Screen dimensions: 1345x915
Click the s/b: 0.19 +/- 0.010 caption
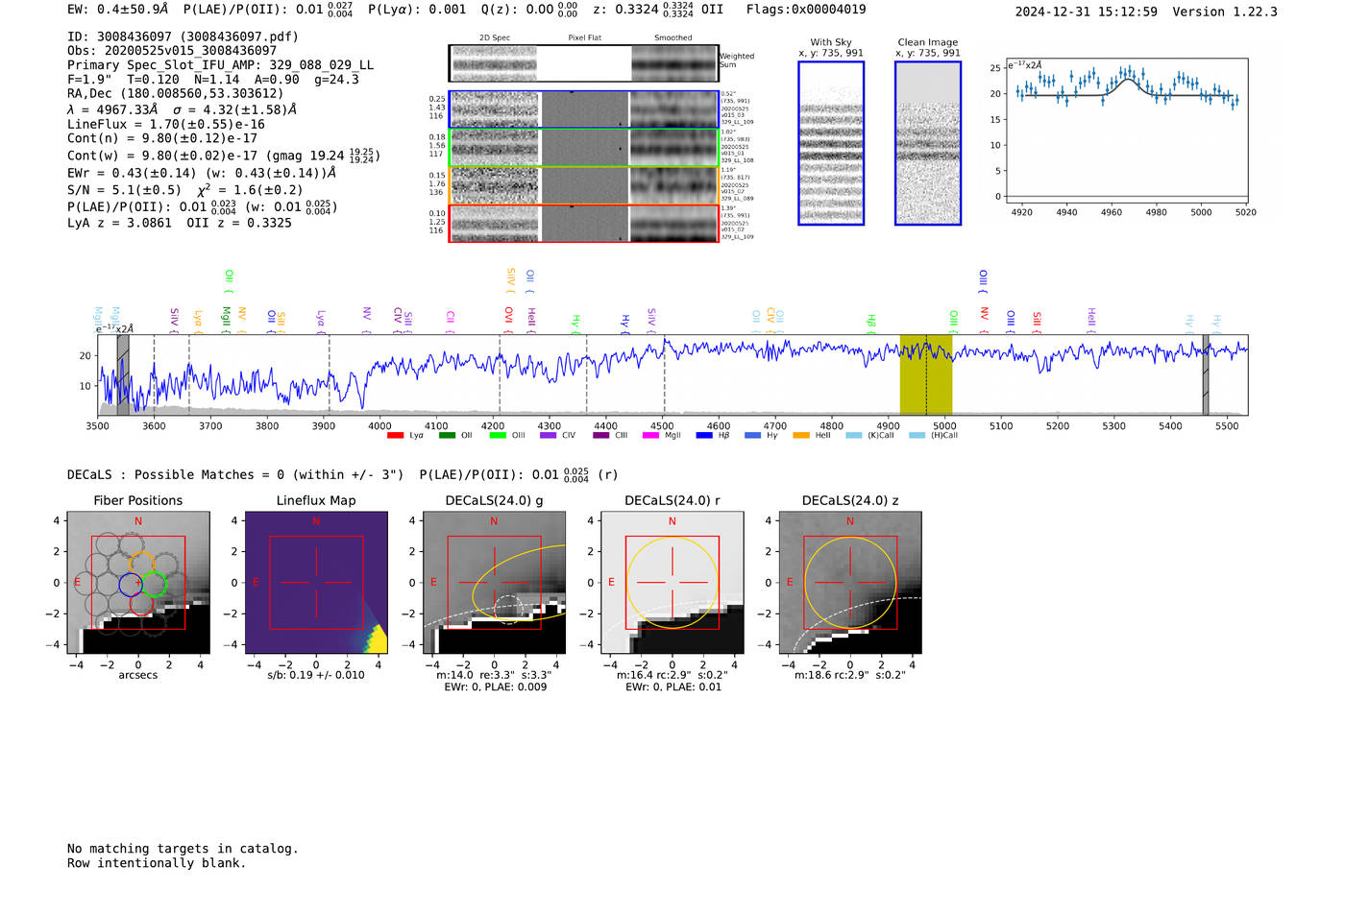[316, 675]
